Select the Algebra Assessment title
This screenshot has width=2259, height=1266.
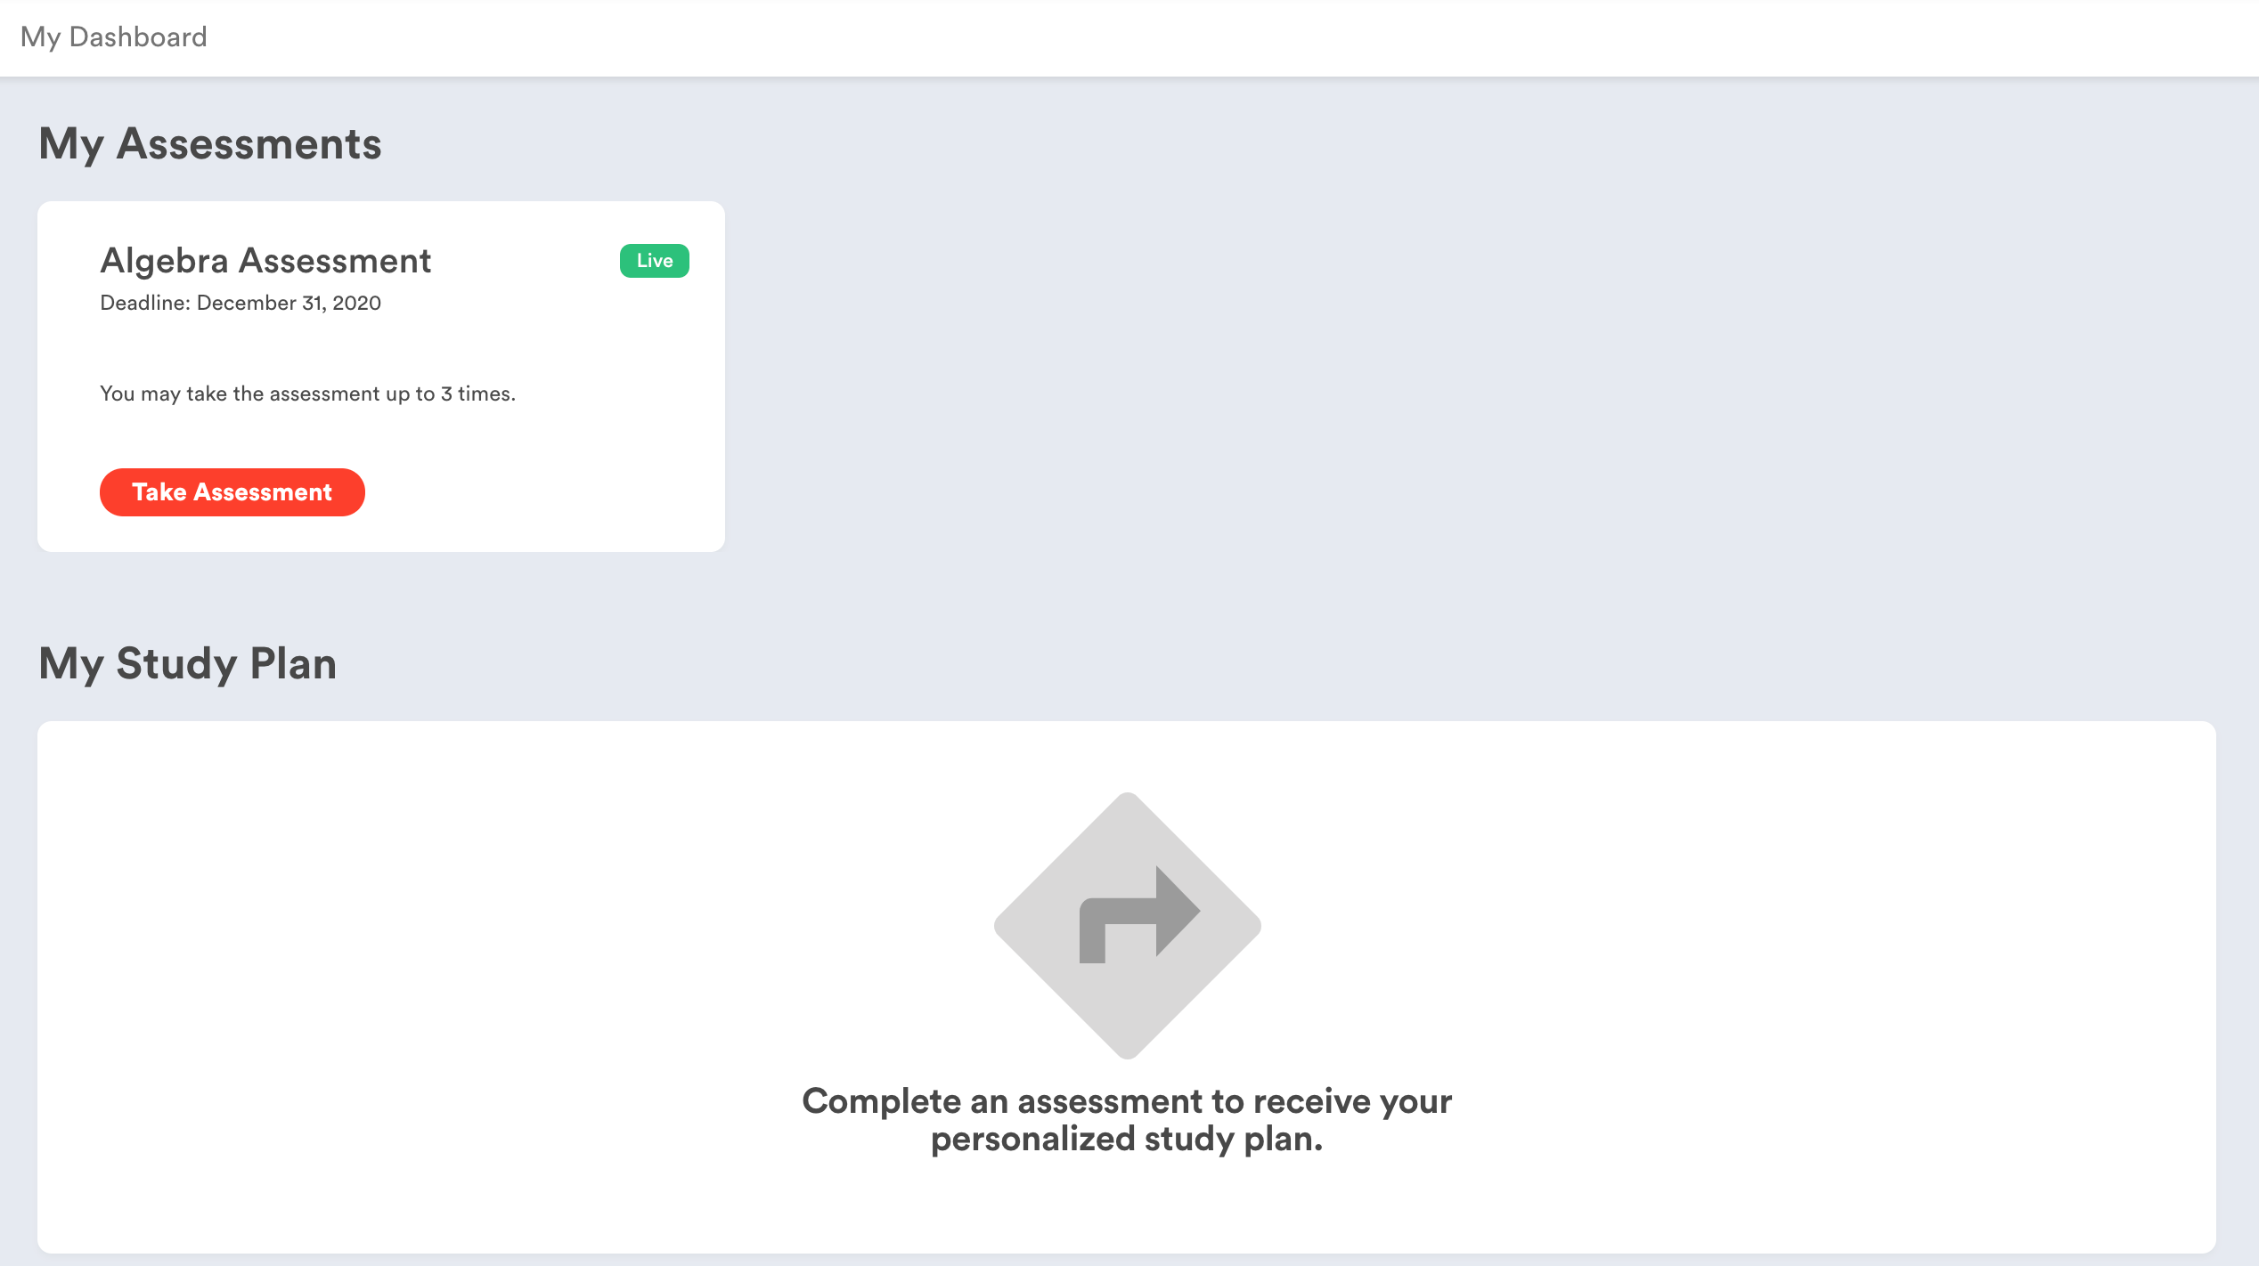click(x=265, y=261)
